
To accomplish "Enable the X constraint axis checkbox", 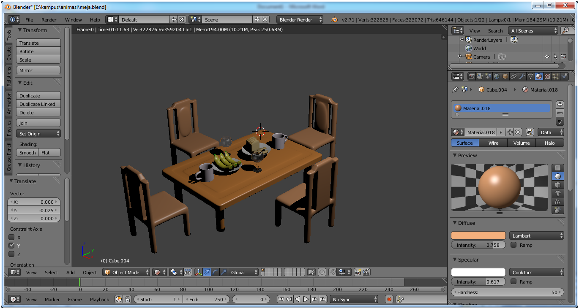I will click(12, 237).
